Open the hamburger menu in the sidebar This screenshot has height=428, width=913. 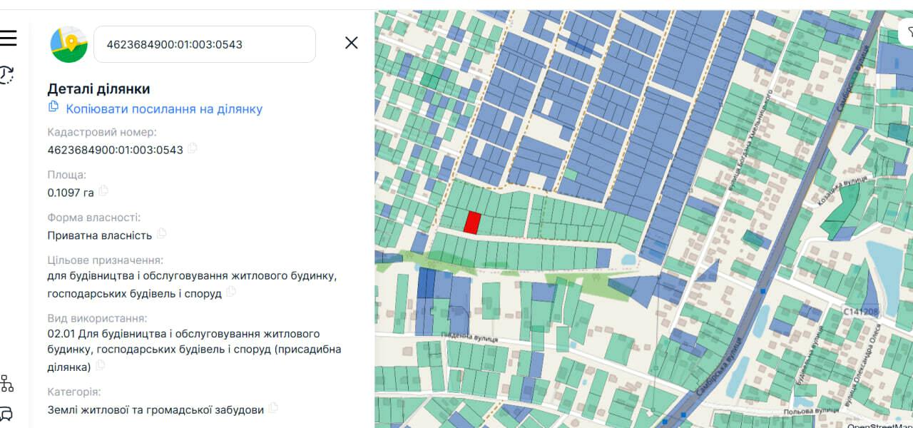pyautogui.click(x=9, y=39)
